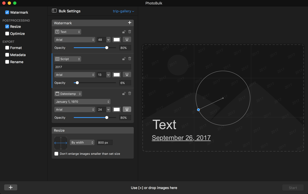Screen dimensions: 308x194
Task: Click the Bulk Settings title
Action: [x=69, y=11]
